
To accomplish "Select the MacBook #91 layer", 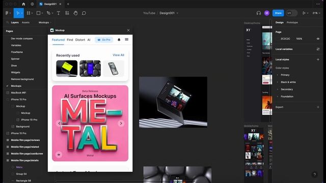I will pos(18,93).
